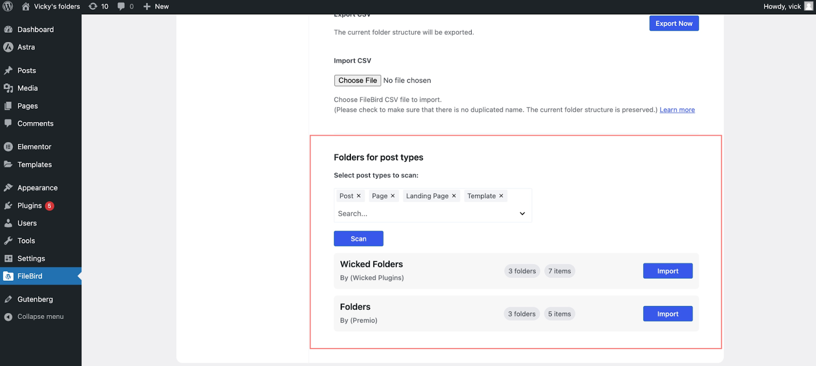
Task: Click the WordPress logo icon
Action: click(x=8, y=7)
